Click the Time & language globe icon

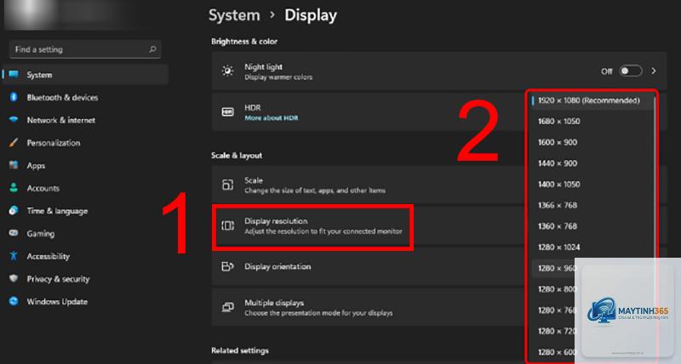pyautogui.click(x=14, y=210)
